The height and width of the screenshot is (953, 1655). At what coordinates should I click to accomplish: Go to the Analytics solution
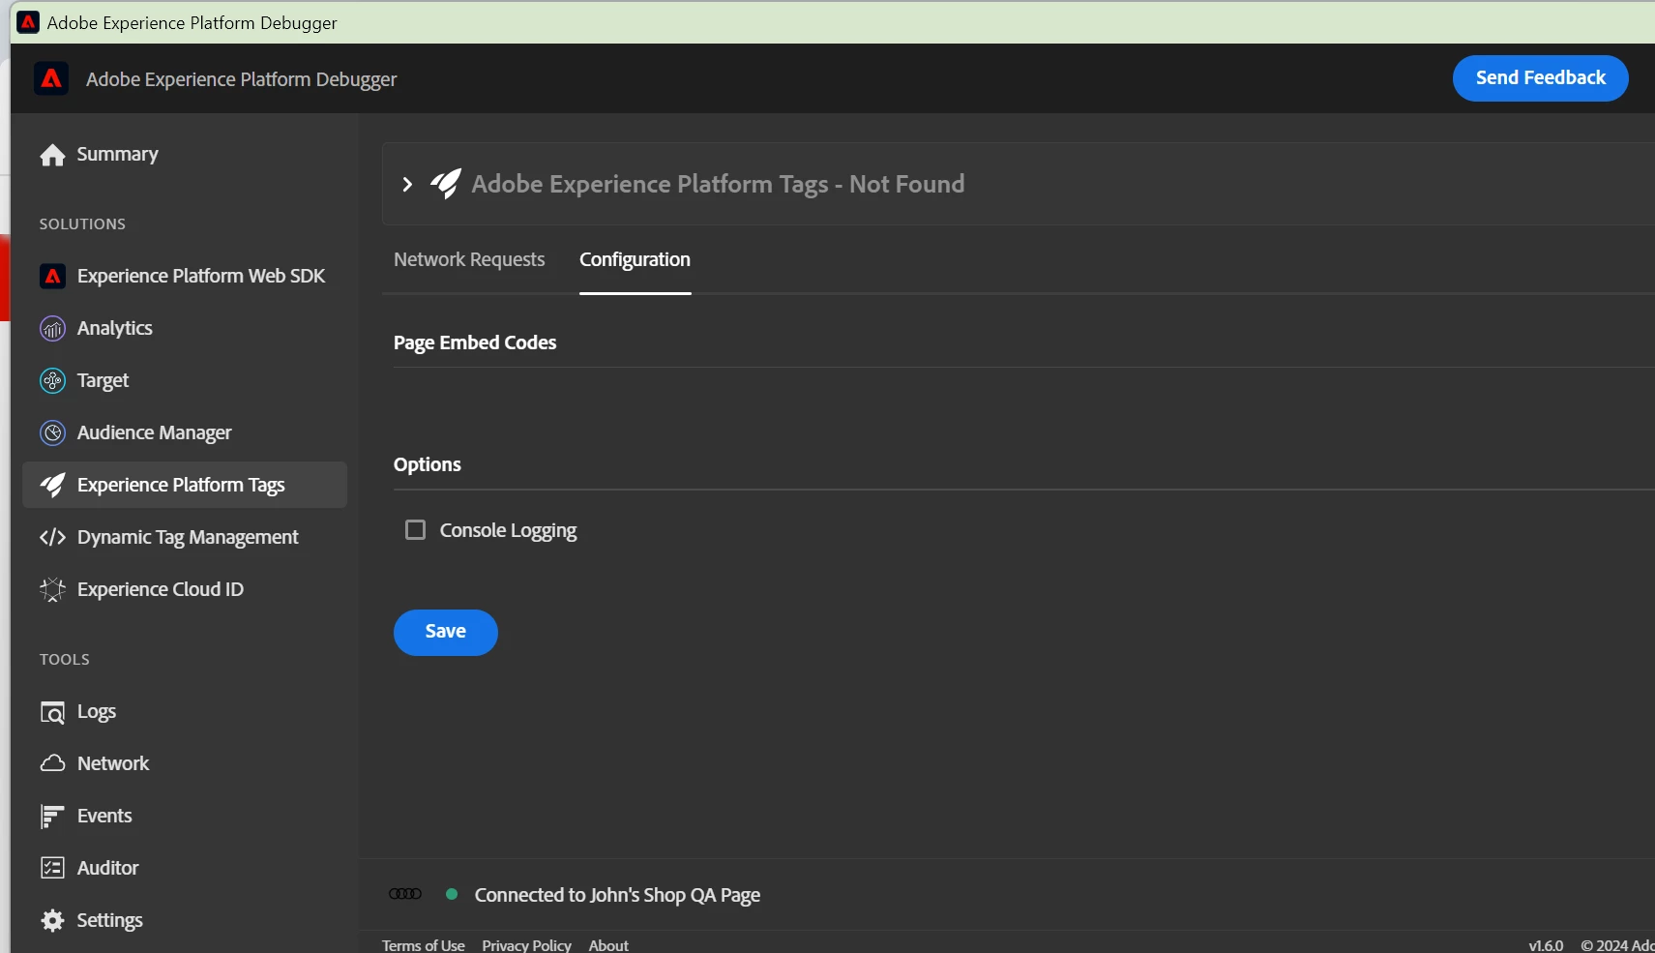(x=184, y=328)
